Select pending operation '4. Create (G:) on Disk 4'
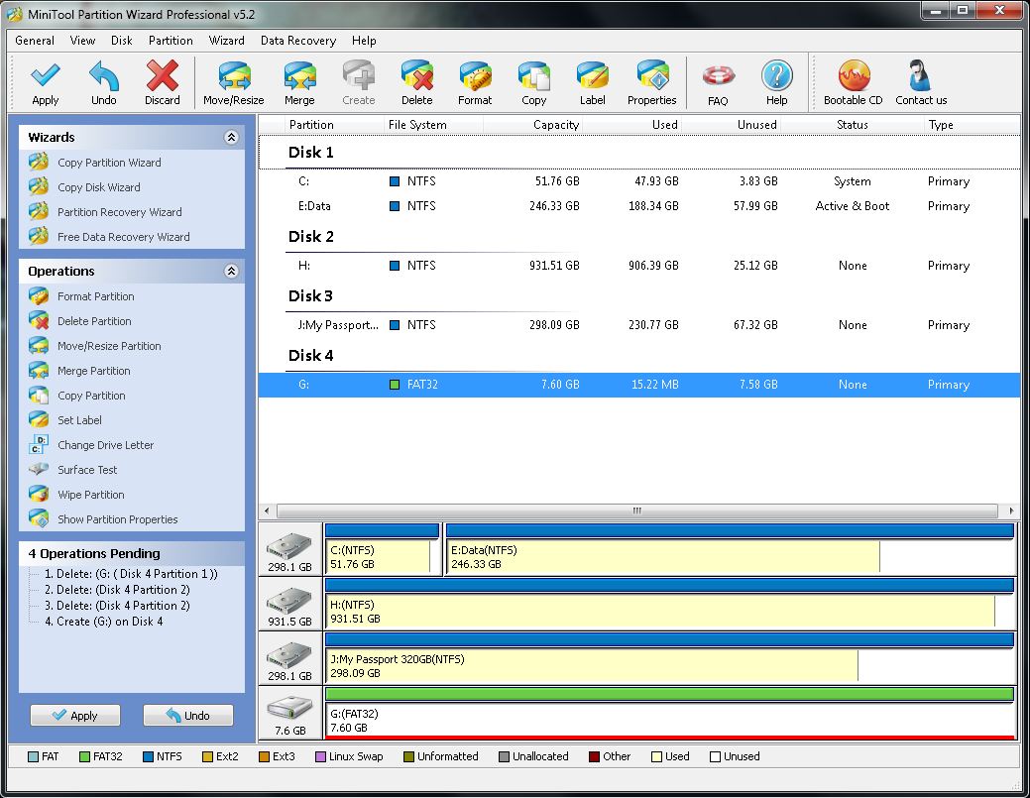The width and height of the screenshot is (1030, 798). (x=104, y=622)
